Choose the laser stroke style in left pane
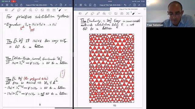 click(66, 10)
